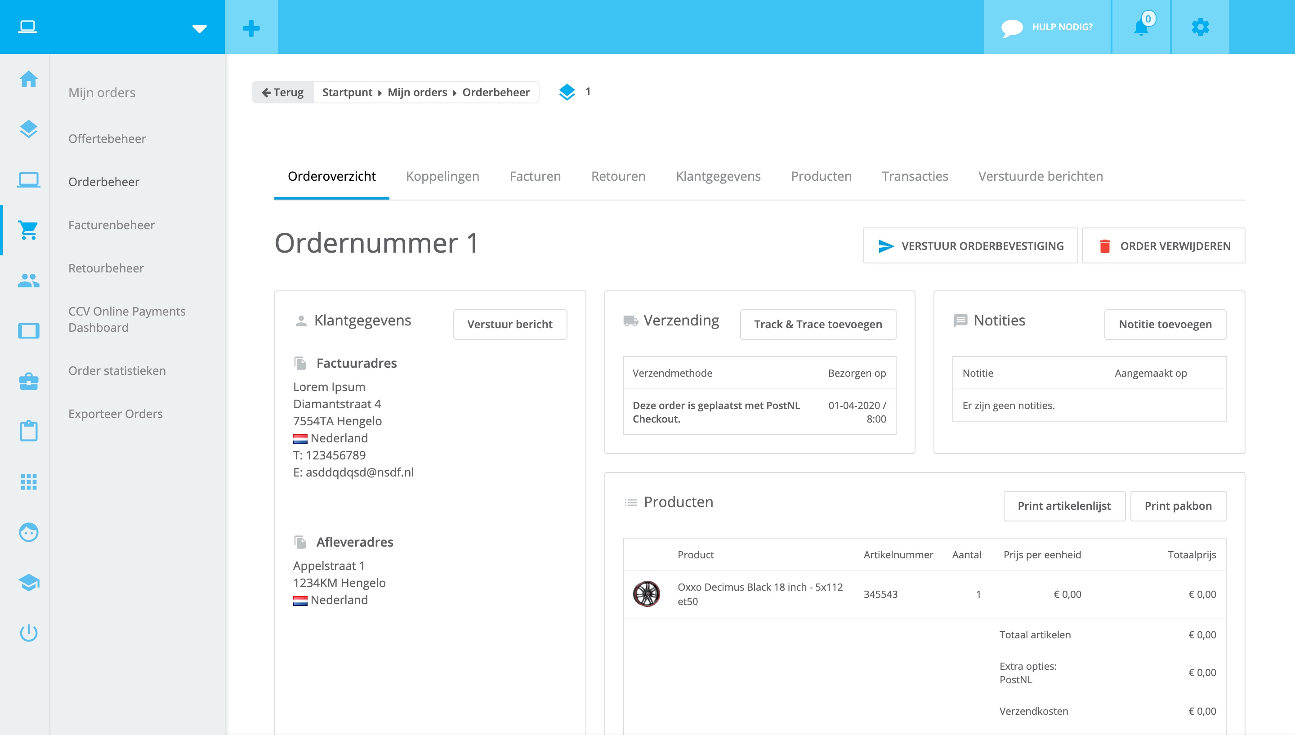Open Offertebeheer in side menu
1295x735 pixels.
click(x=107, y=138)
